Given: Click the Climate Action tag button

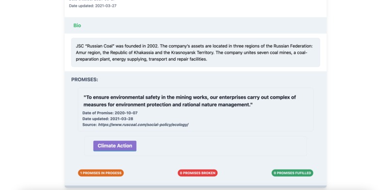Looking at the screenshot, I should click(114, 146).
